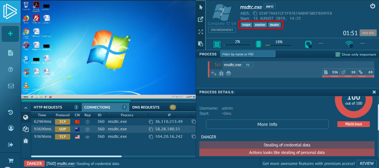
Task: Click the INFO button next to msdtc.exe
Action: [x=270, y=6]
